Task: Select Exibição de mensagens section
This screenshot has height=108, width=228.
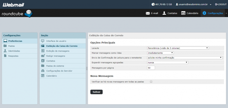Action: tap(58, 51)
